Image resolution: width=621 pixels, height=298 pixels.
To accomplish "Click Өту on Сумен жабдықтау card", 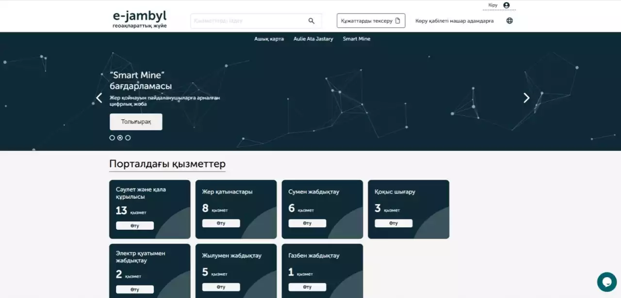I will click(307, 223).
